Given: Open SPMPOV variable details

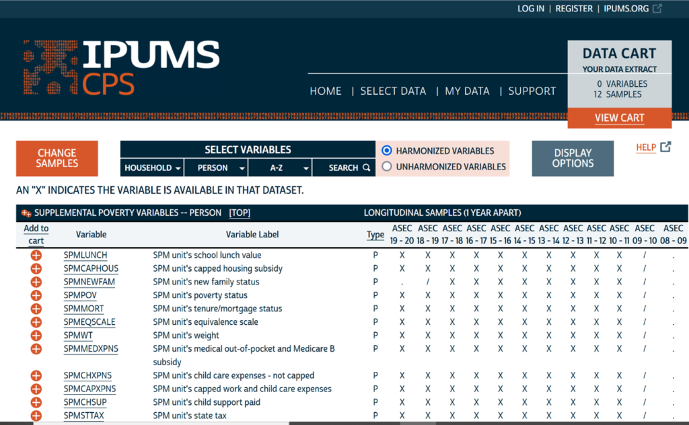Looking at the screenshot, I should pos(80,295).
